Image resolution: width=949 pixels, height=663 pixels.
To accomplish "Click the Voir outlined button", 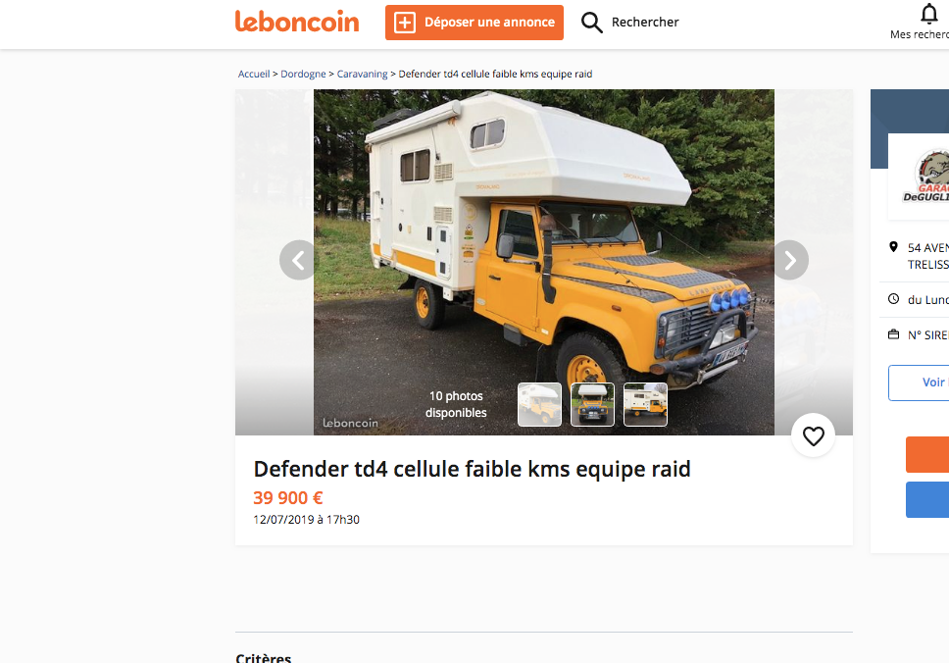I will tap(919, 382).
